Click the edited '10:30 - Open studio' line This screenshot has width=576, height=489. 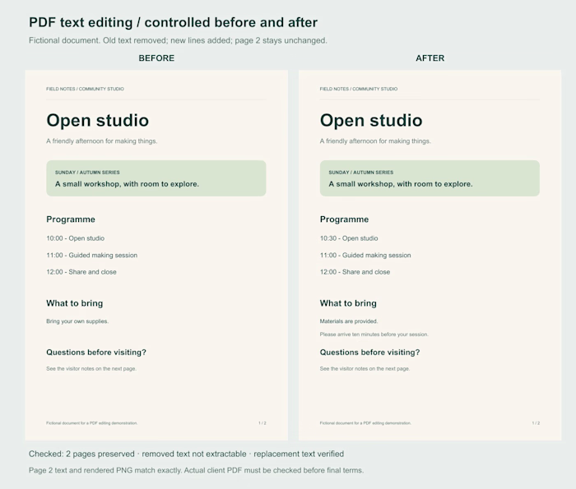point(349,238)
